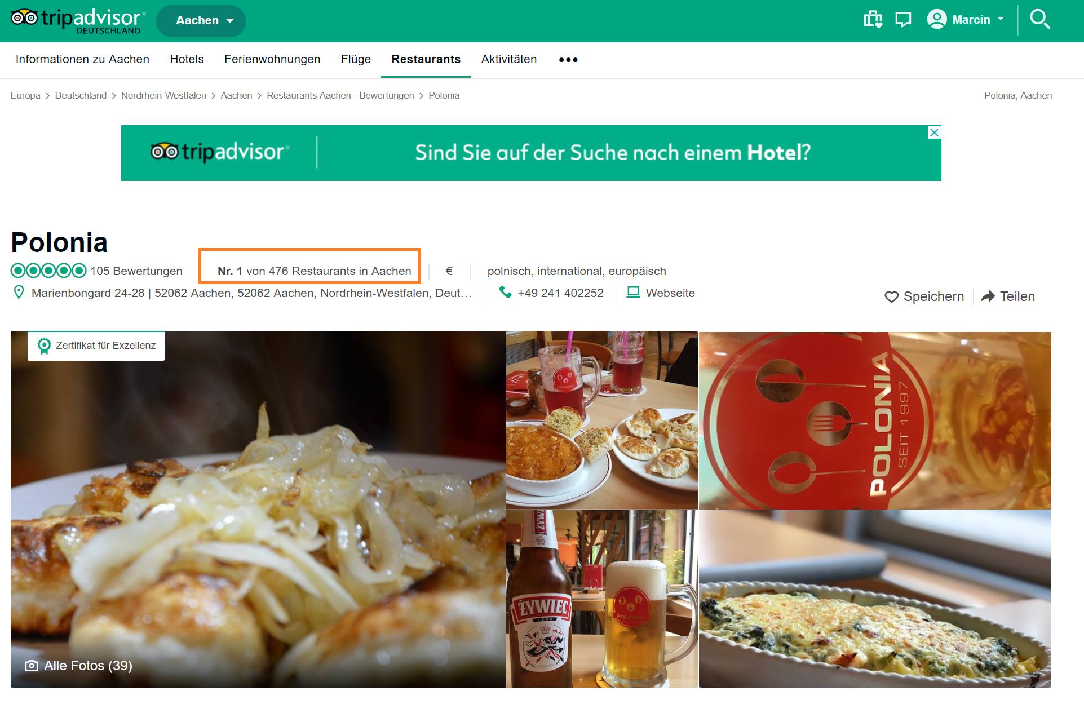Select the Restaurants tab
Screen dimensions: 1084x713
[x=426, y=59]
